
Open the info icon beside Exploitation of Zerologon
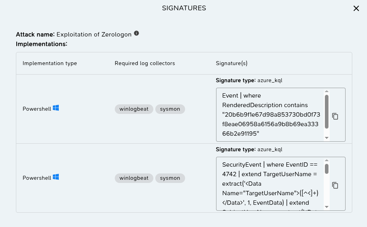pyautogui.click(x=137, y=33)
